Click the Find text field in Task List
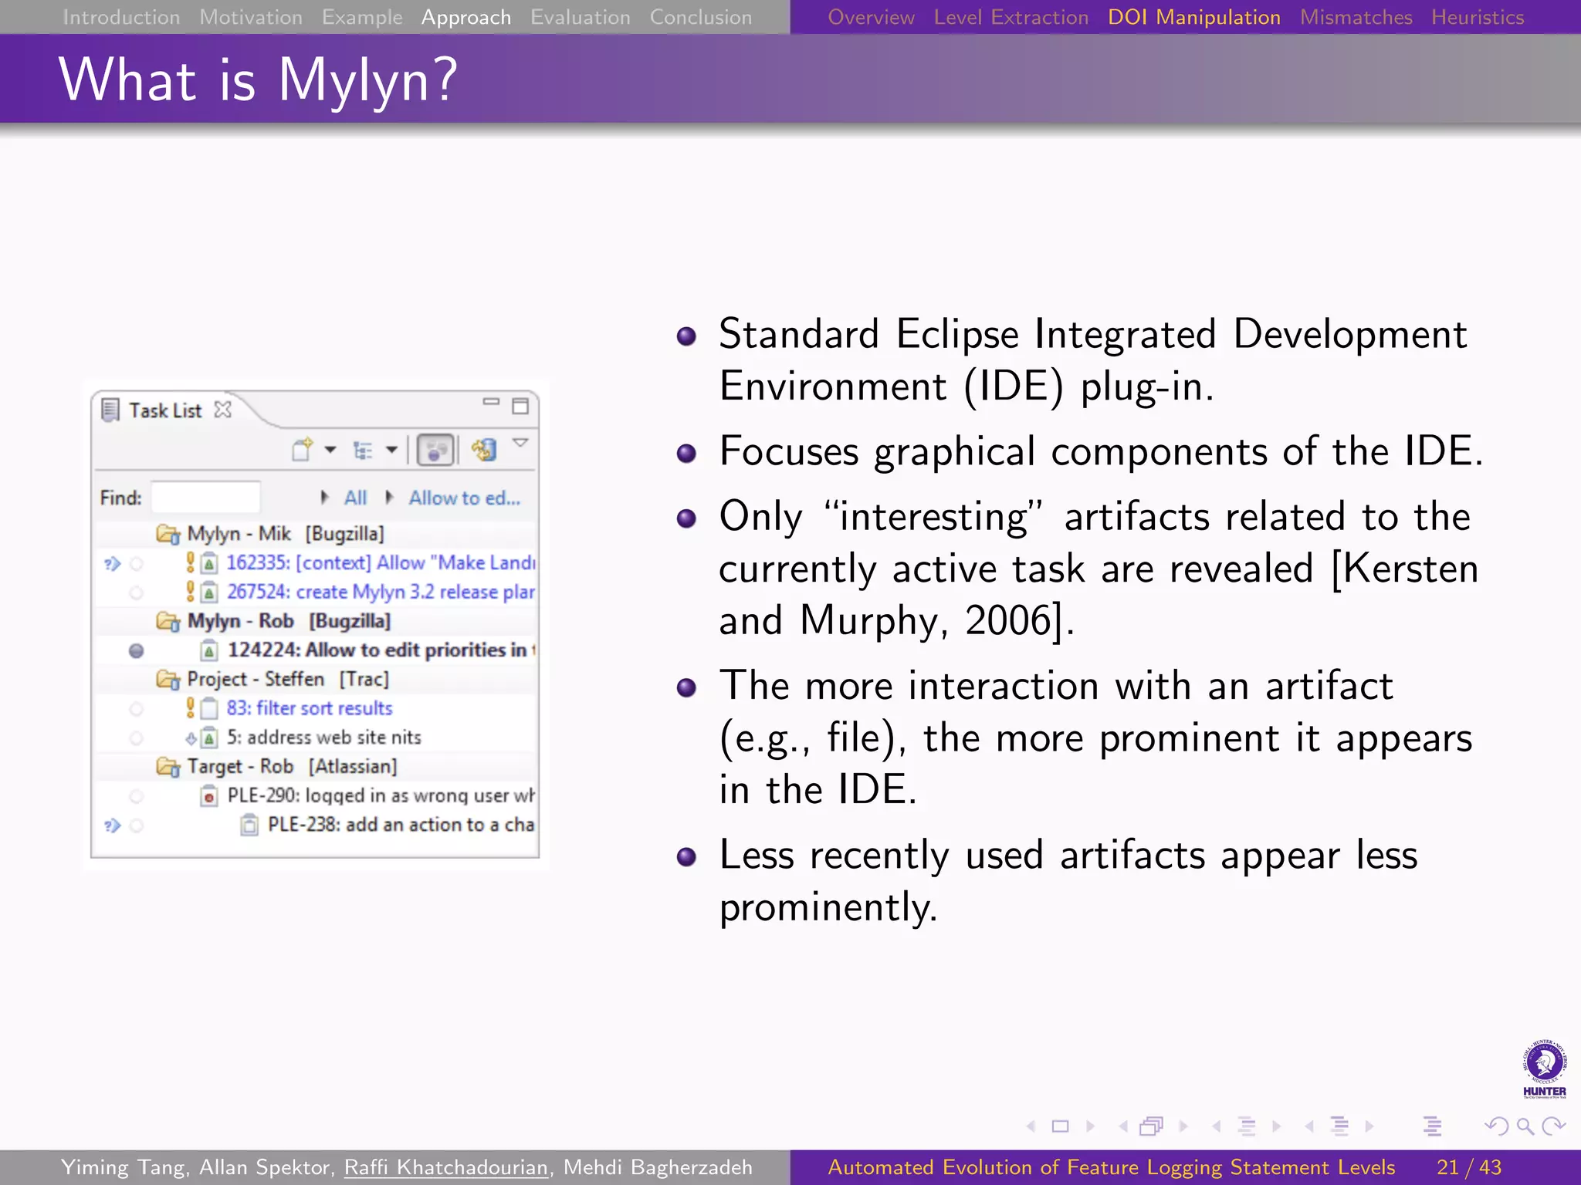The height and width of the screenshot is (1185, 1581). pos(205,498)
